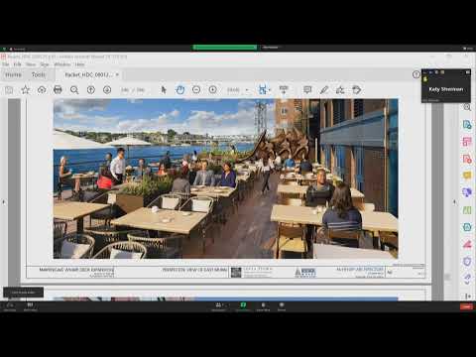The image size is (476, 357).
Task: Open the yellow Comment tool in right pane
Action: point(467,176)
